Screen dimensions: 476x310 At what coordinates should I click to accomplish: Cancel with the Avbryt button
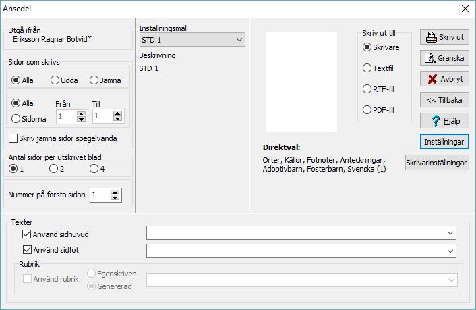(444, 79)
